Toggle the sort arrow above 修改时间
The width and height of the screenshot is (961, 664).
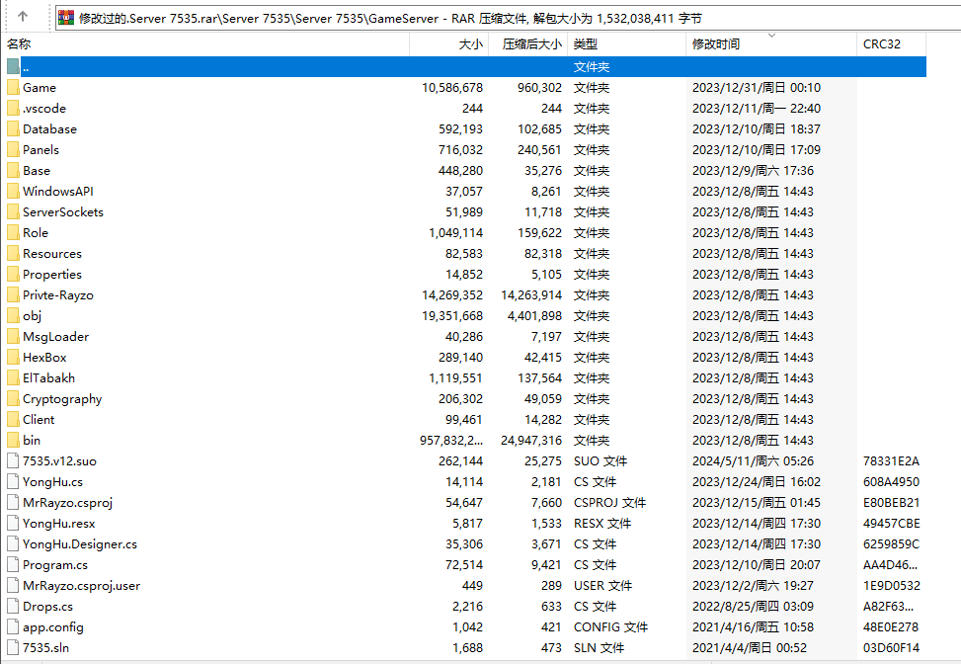coord(771,36)
